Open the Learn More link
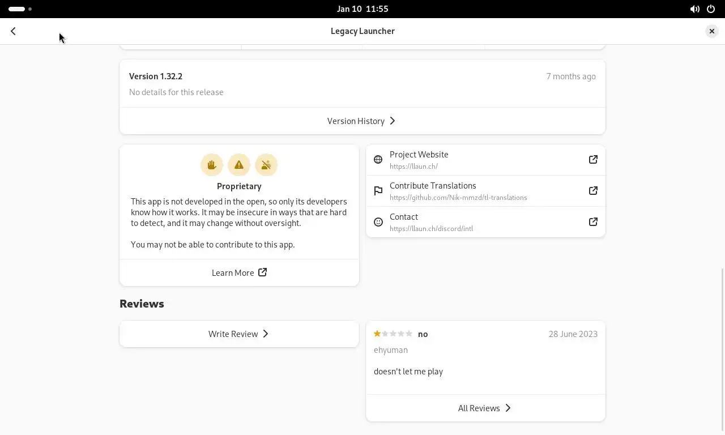The image size is (725, 435). click(x=239, y=272)
